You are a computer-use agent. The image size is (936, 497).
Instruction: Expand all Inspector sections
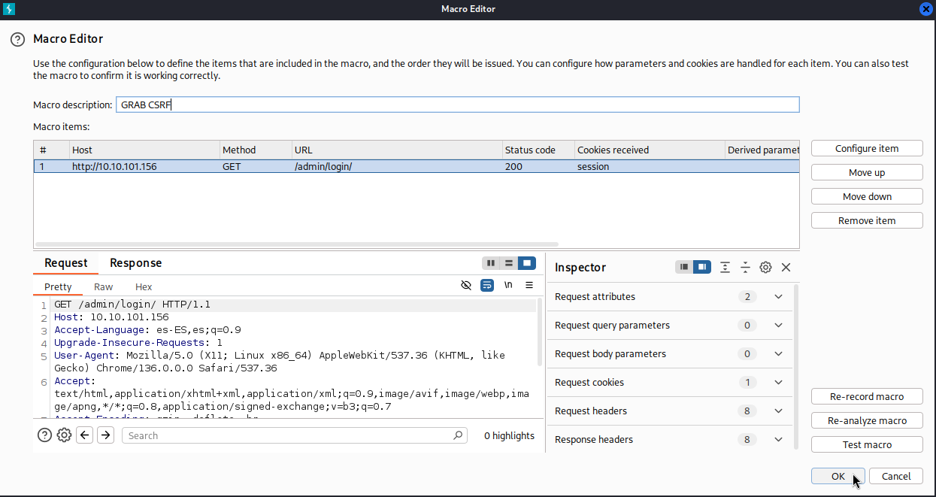725,267
